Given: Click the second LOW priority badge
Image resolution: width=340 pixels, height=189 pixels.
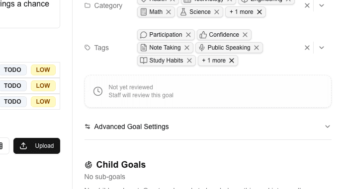Looking at the screenshot, I should tap(43, 86).
